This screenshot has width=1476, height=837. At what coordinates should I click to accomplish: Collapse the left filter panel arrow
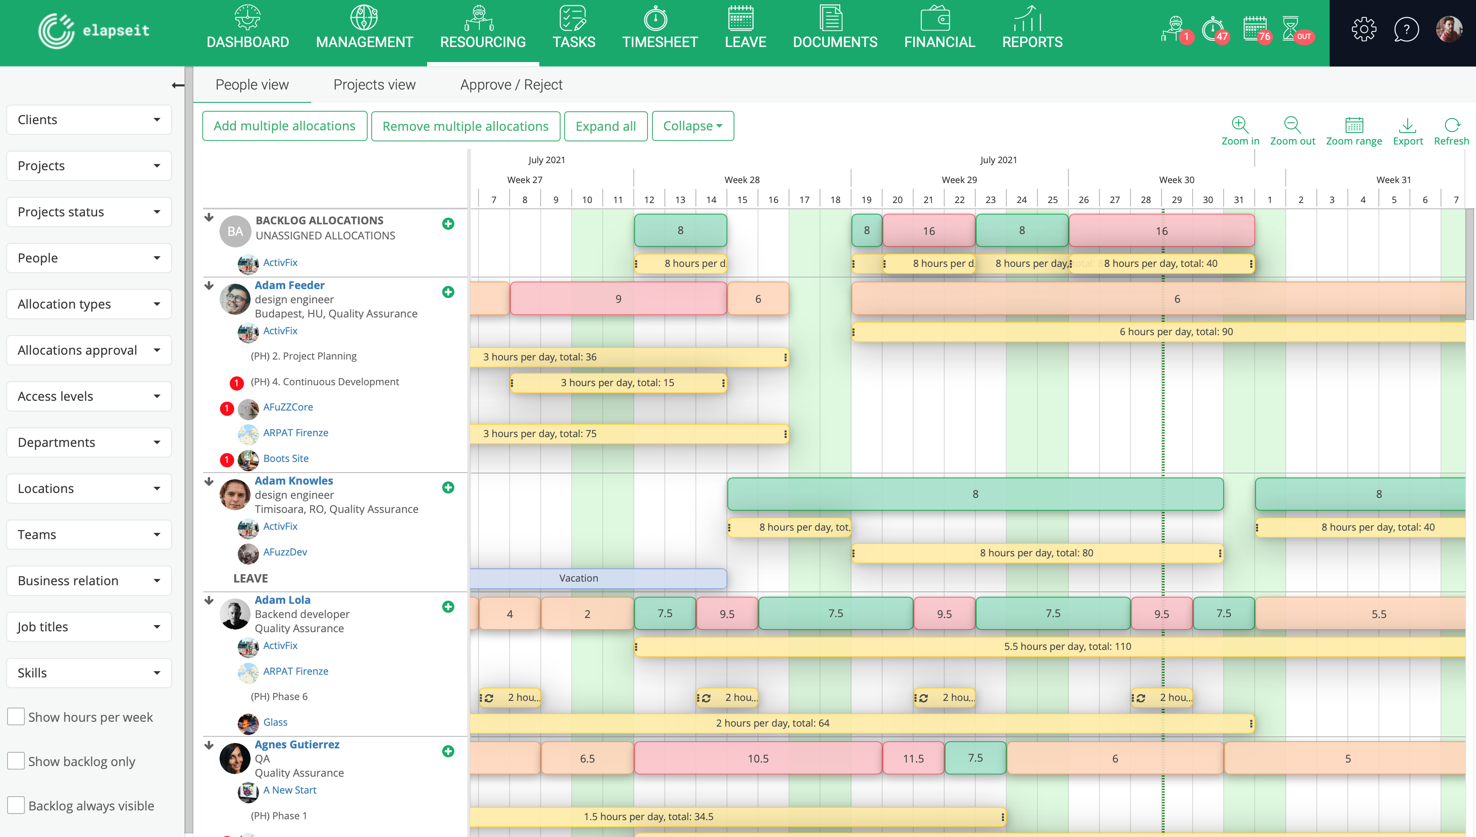(178, 86)
